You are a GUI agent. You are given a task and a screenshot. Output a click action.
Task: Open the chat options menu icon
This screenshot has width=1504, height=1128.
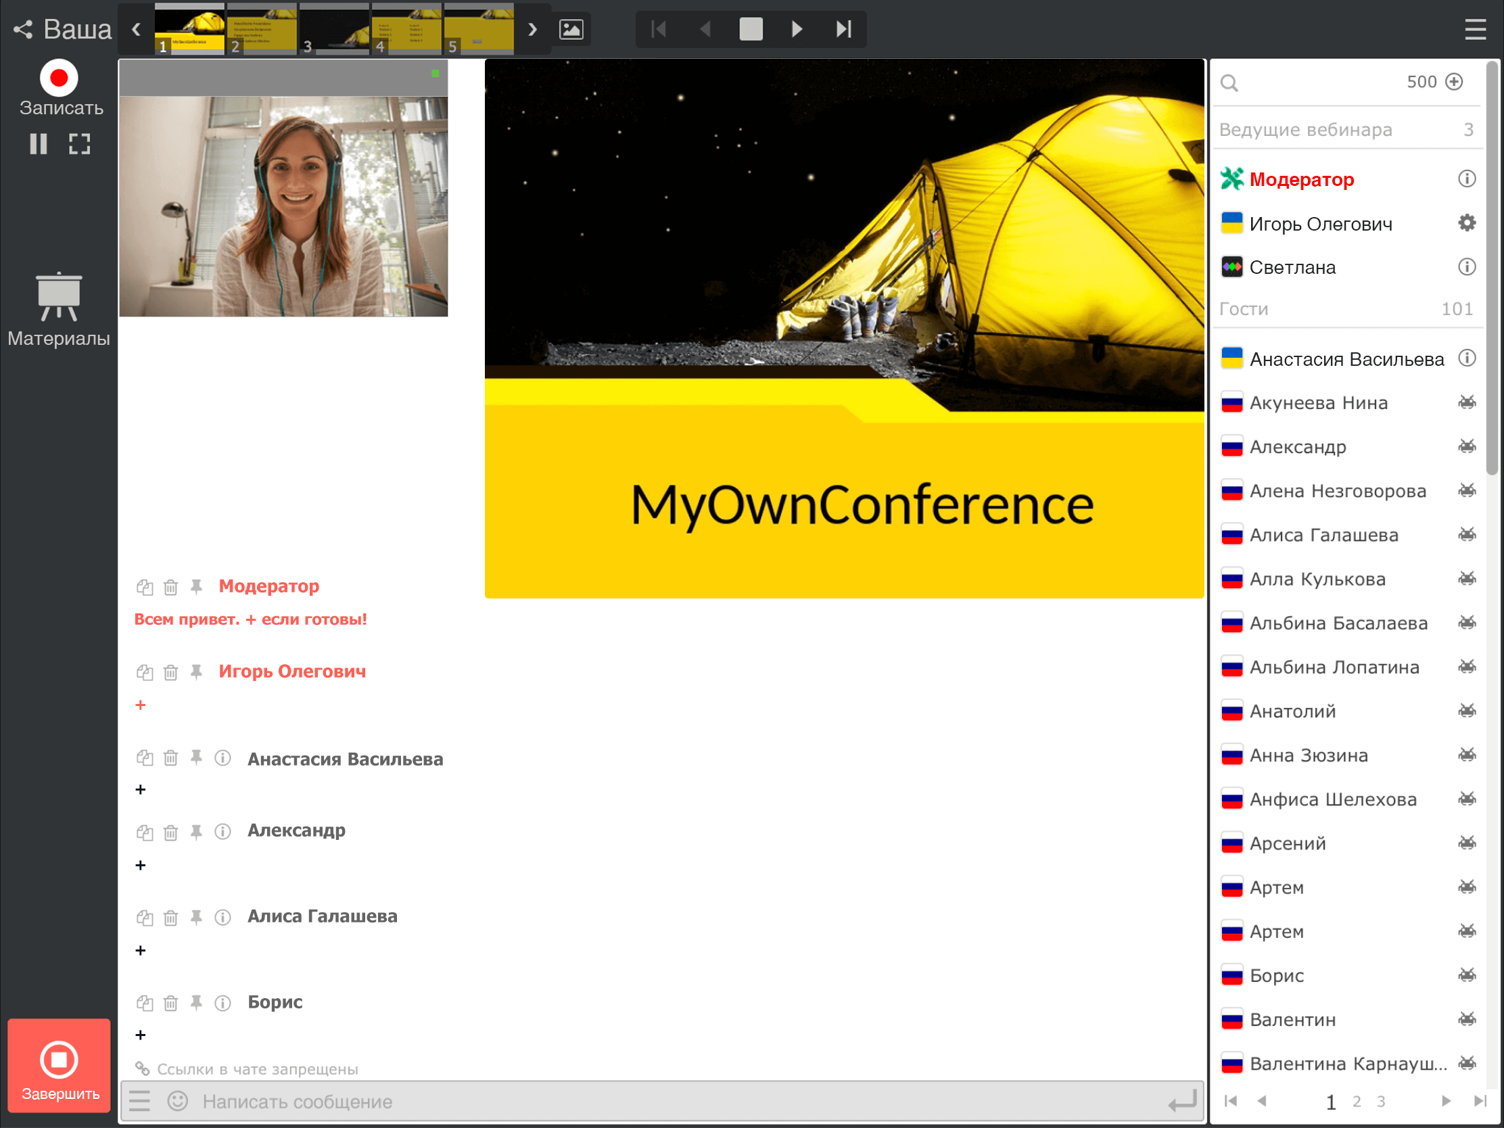(139, 1101)
